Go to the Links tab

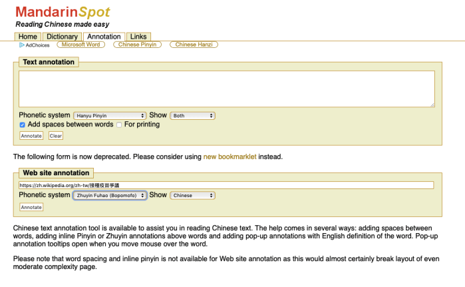click(138, 37)
